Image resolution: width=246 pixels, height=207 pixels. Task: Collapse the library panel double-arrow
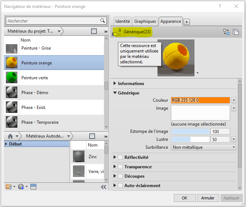point(103,187)
